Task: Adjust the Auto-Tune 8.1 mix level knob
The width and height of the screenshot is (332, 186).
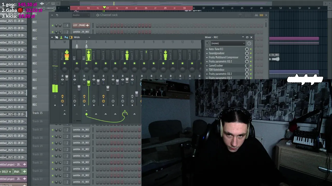Action: point(247,49)
